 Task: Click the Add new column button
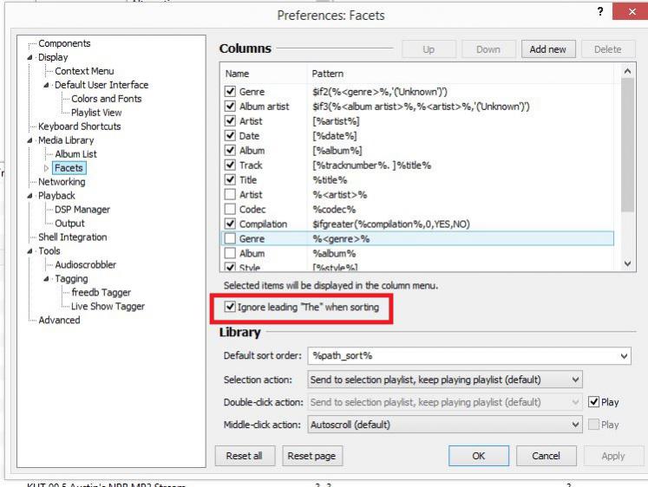point(547,49)
